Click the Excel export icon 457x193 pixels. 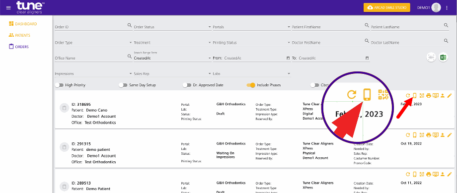click(x=443, y=58)
